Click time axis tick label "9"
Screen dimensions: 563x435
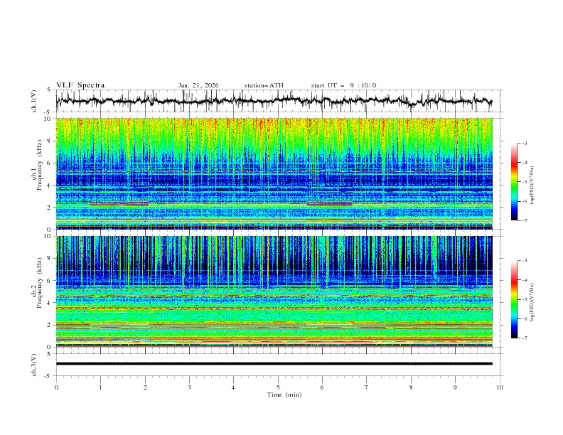(455, 387)
